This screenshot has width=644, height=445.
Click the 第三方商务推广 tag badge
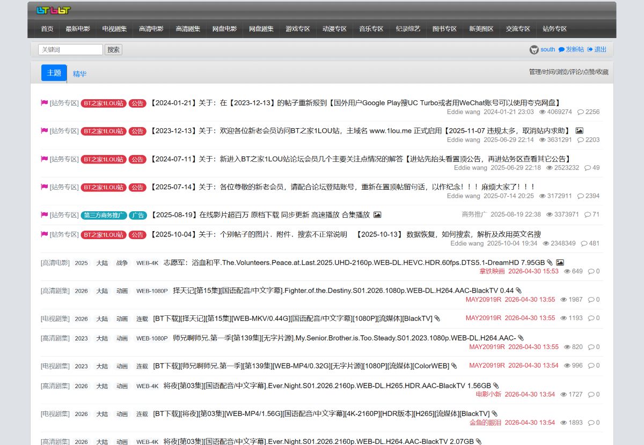pyautogui.click(x=104, y=215)
